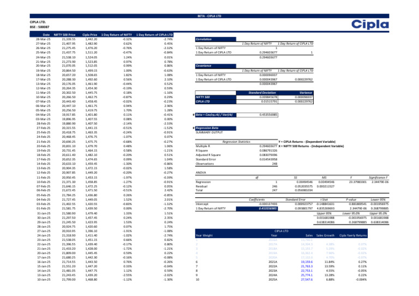This screenshot has width=419, height=296.
Task: Select beta value cell beside the Cov/Var formula
Action: (257, 115)
